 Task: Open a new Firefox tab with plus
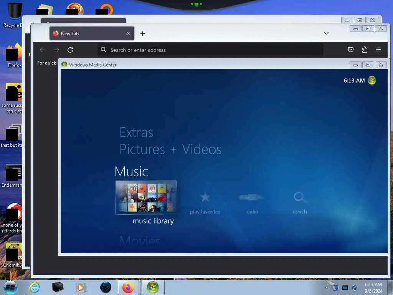click(143, 34)
